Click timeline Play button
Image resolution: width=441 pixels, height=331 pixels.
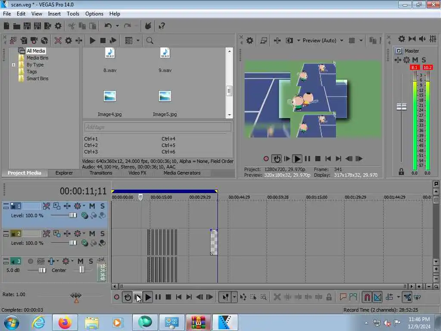click(x=148, y=297)
